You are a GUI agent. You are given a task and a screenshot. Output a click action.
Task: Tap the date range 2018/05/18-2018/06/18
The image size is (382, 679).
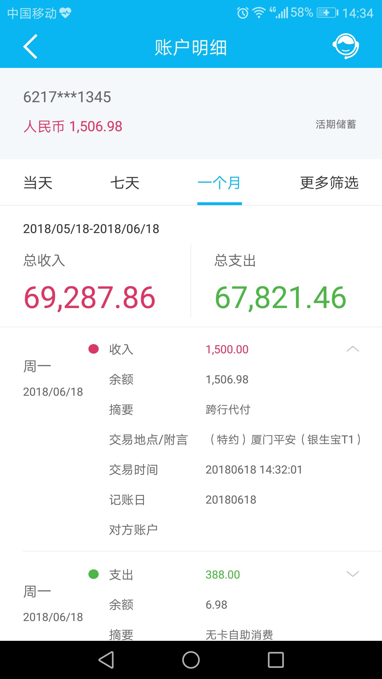tap(91, 229)
